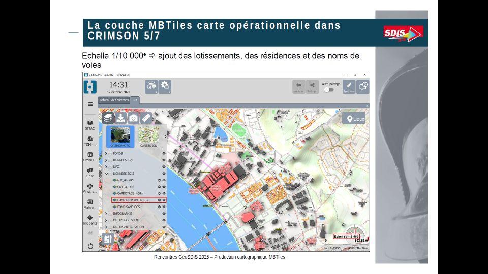This screenshot has width=488, height=274.
Task: Click the Partager share button
Action: coord(312,87)
